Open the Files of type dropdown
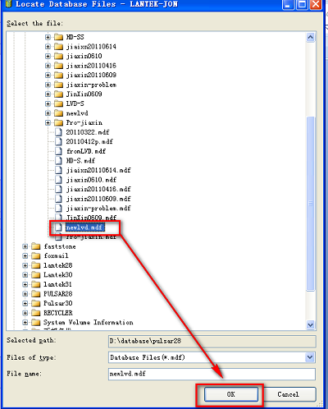328x409 pixels. pyautogui.click(x=310, y=357)
